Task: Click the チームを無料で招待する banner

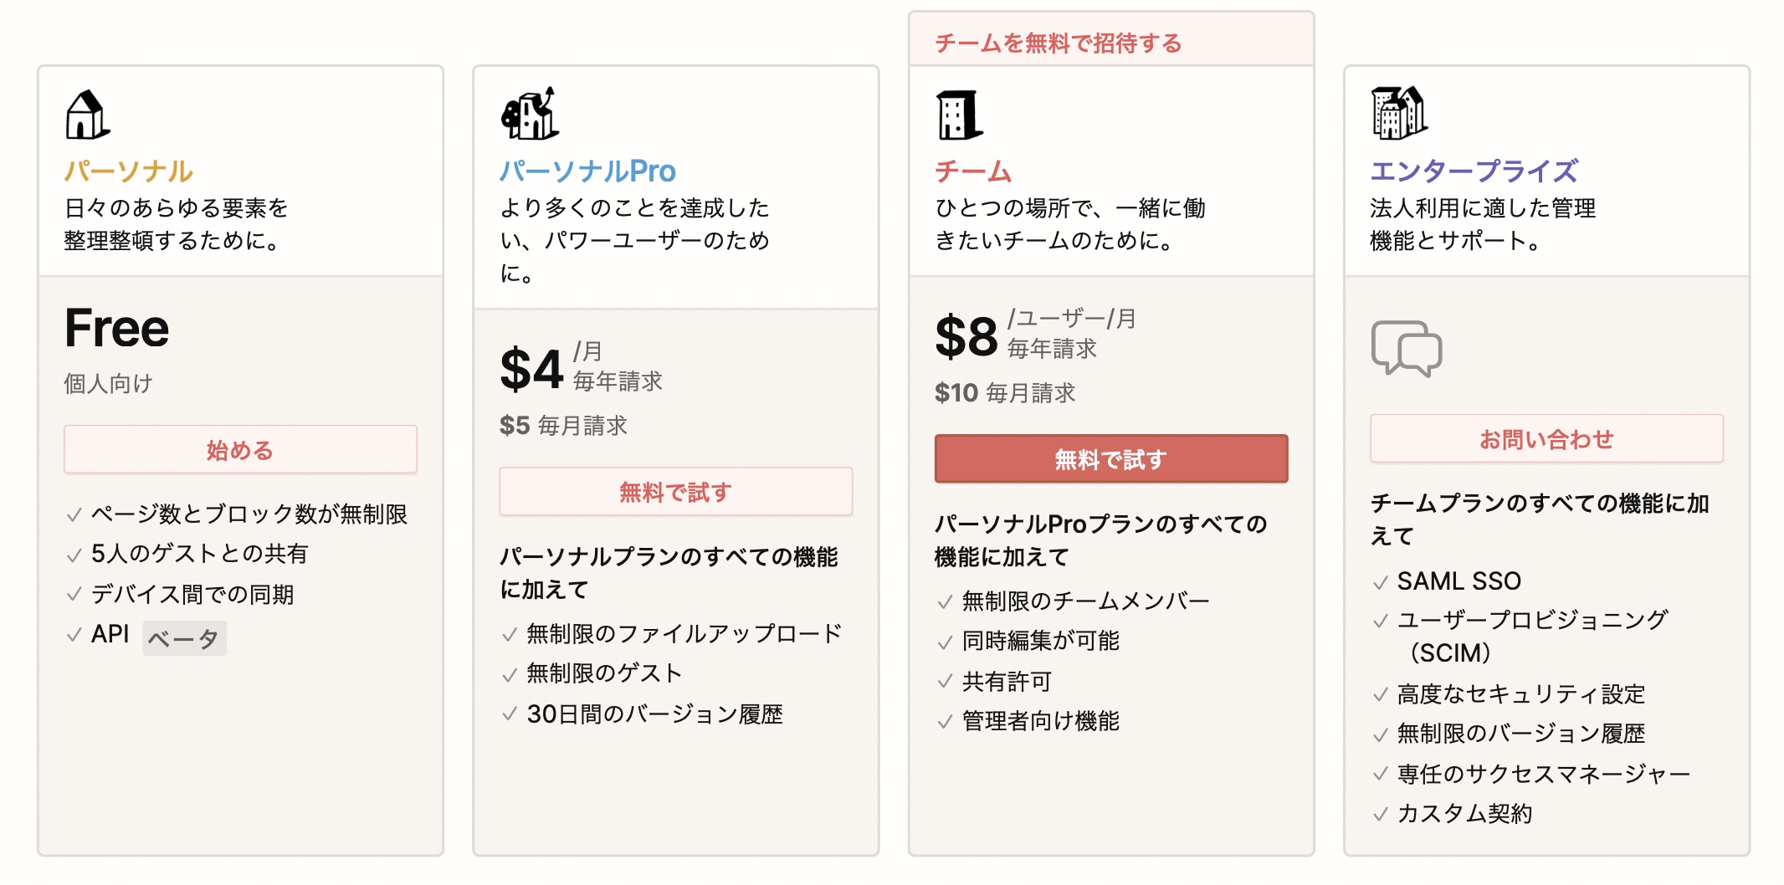Action: pyautogui.click(x=1111, y=40)
